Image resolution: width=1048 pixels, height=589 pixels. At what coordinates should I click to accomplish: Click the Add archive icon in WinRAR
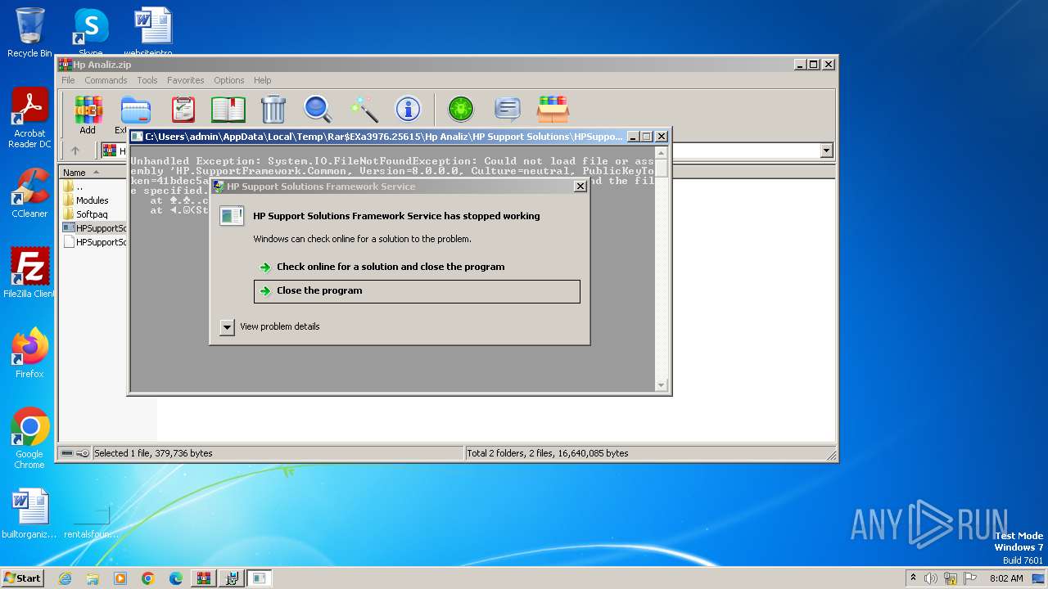pos(88,109)
